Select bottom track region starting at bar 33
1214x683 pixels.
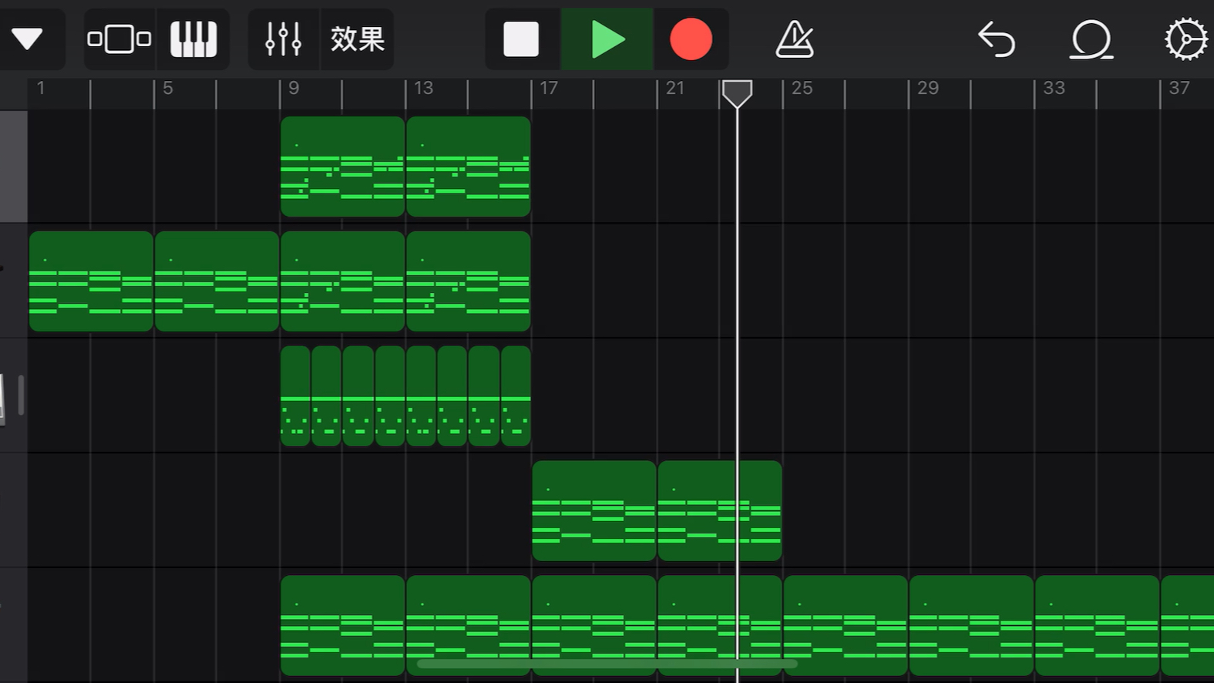(1097, 626)
